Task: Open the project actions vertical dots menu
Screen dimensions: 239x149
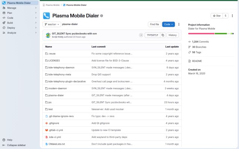Action: [x=232, y=16]
